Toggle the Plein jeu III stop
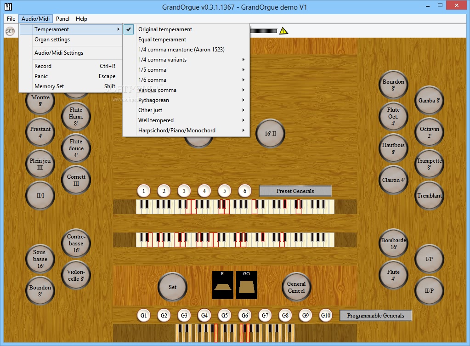The height and width of the screenshot is (346, 470). [40, 164]
